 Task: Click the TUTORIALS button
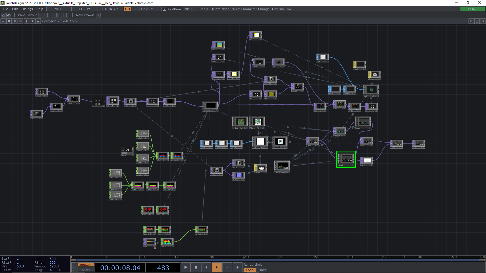(110, 9)
